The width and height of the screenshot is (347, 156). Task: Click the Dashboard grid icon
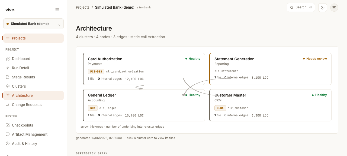pyautogui.click(x=8, y=59)
